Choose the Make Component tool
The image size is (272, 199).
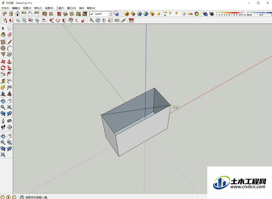coord(9,28)
